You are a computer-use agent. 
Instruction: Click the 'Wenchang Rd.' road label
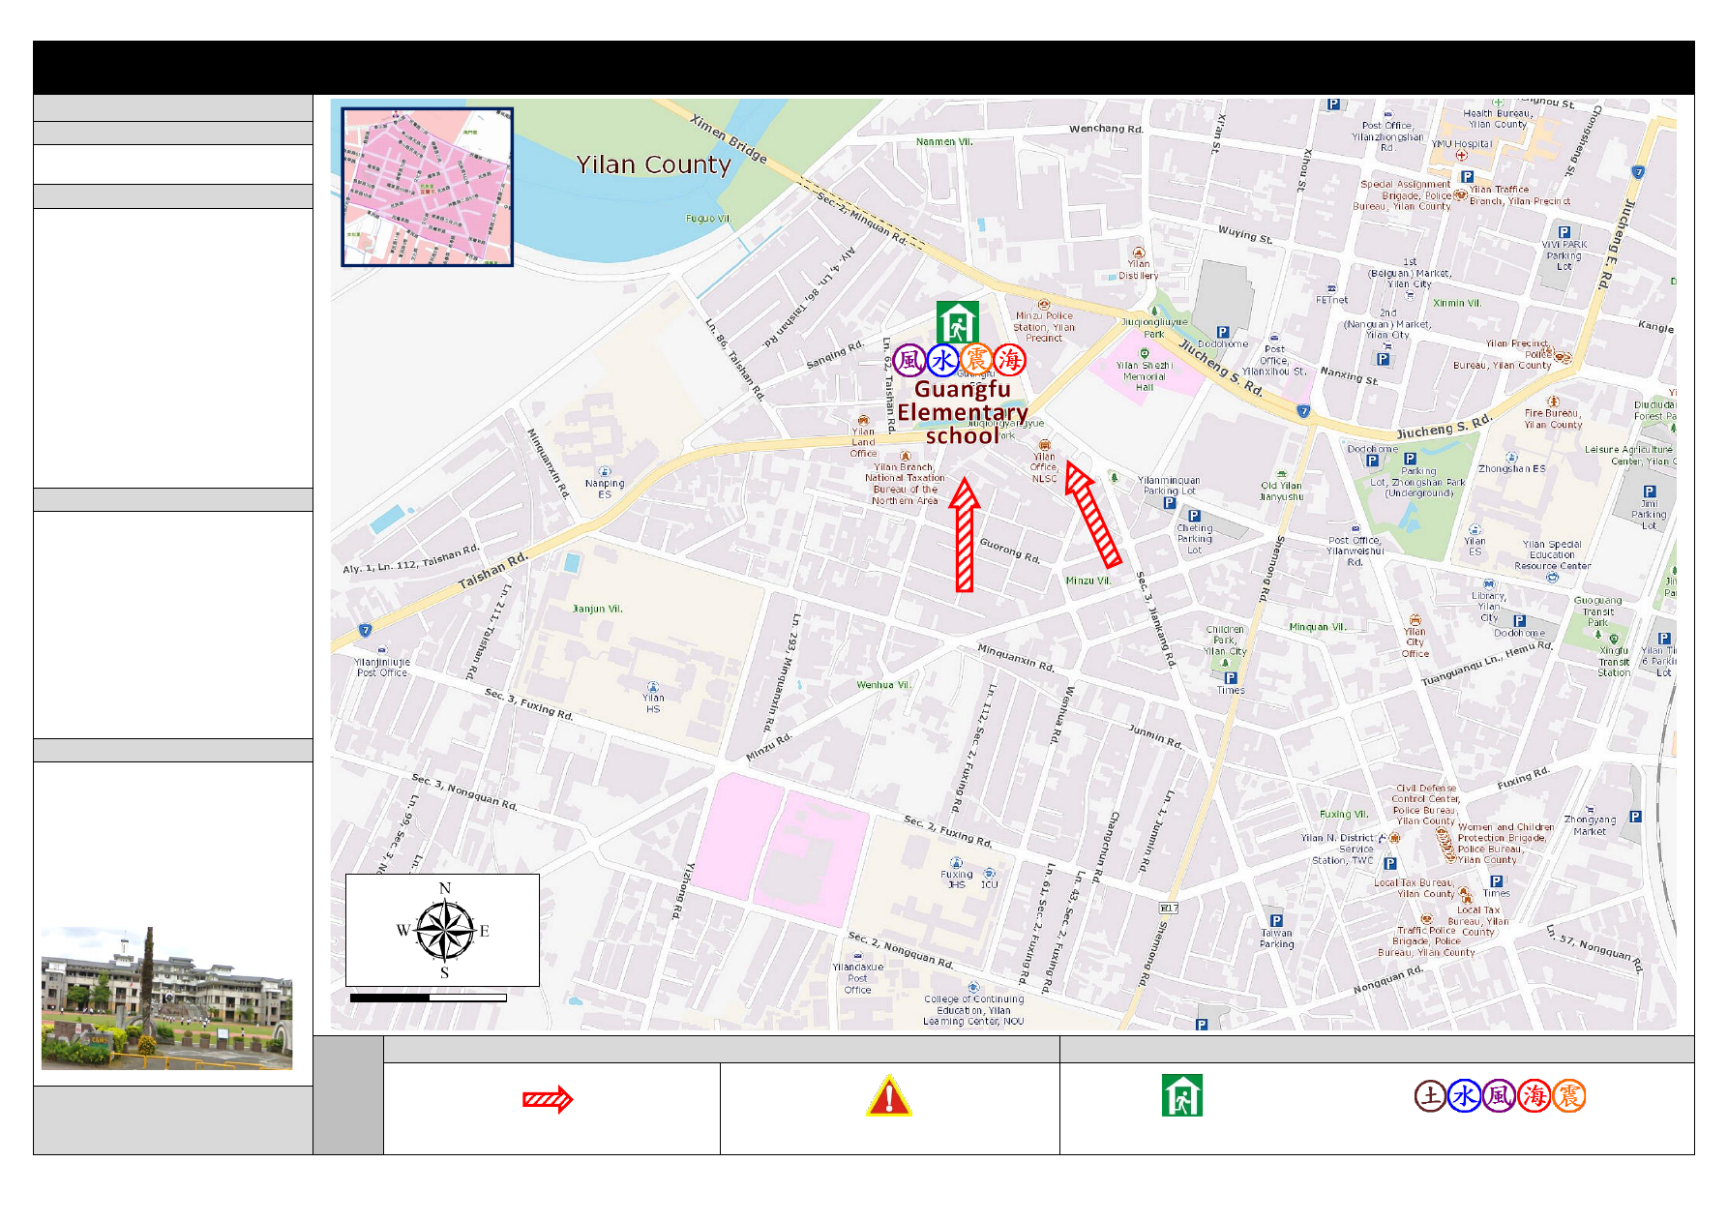tap(1106, 129)
